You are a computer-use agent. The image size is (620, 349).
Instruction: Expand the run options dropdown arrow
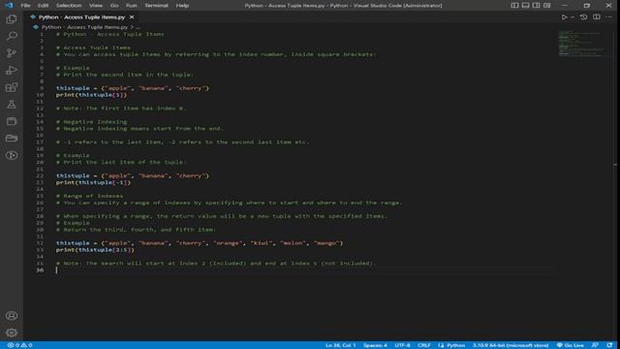pyautogui.click(x=573, y=17)
